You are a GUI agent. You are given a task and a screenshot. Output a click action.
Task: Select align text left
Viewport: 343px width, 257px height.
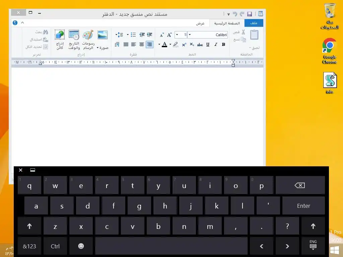[x=133, y=45]
